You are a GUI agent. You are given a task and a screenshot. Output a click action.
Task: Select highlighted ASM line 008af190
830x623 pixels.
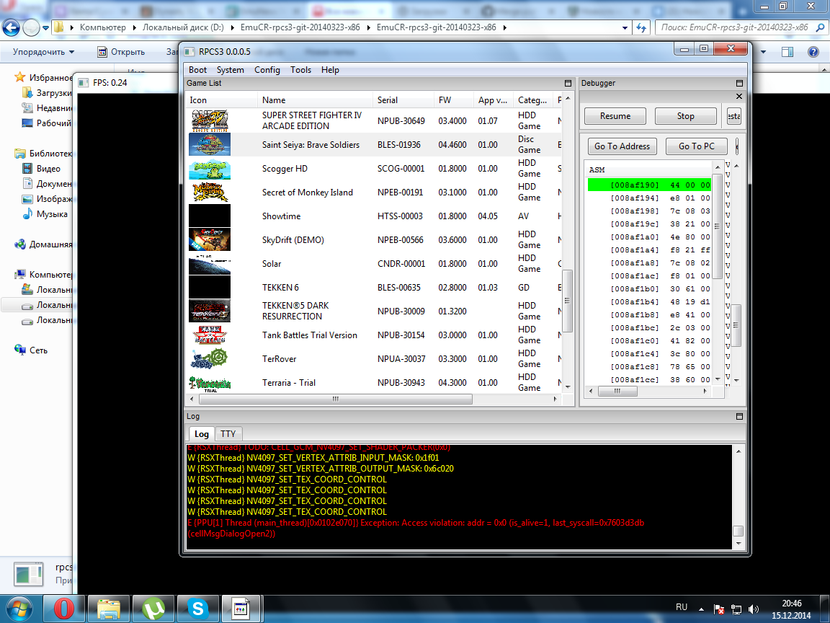pyautogui.click(x=649, y=185)
